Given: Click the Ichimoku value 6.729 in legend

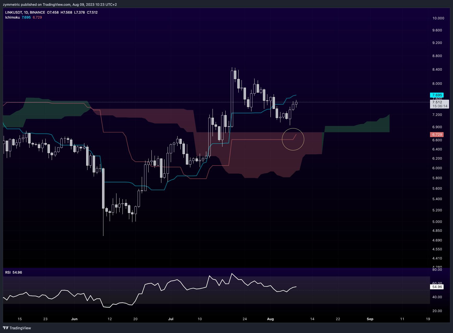Looking at the screenshot, I should point(37,17).
